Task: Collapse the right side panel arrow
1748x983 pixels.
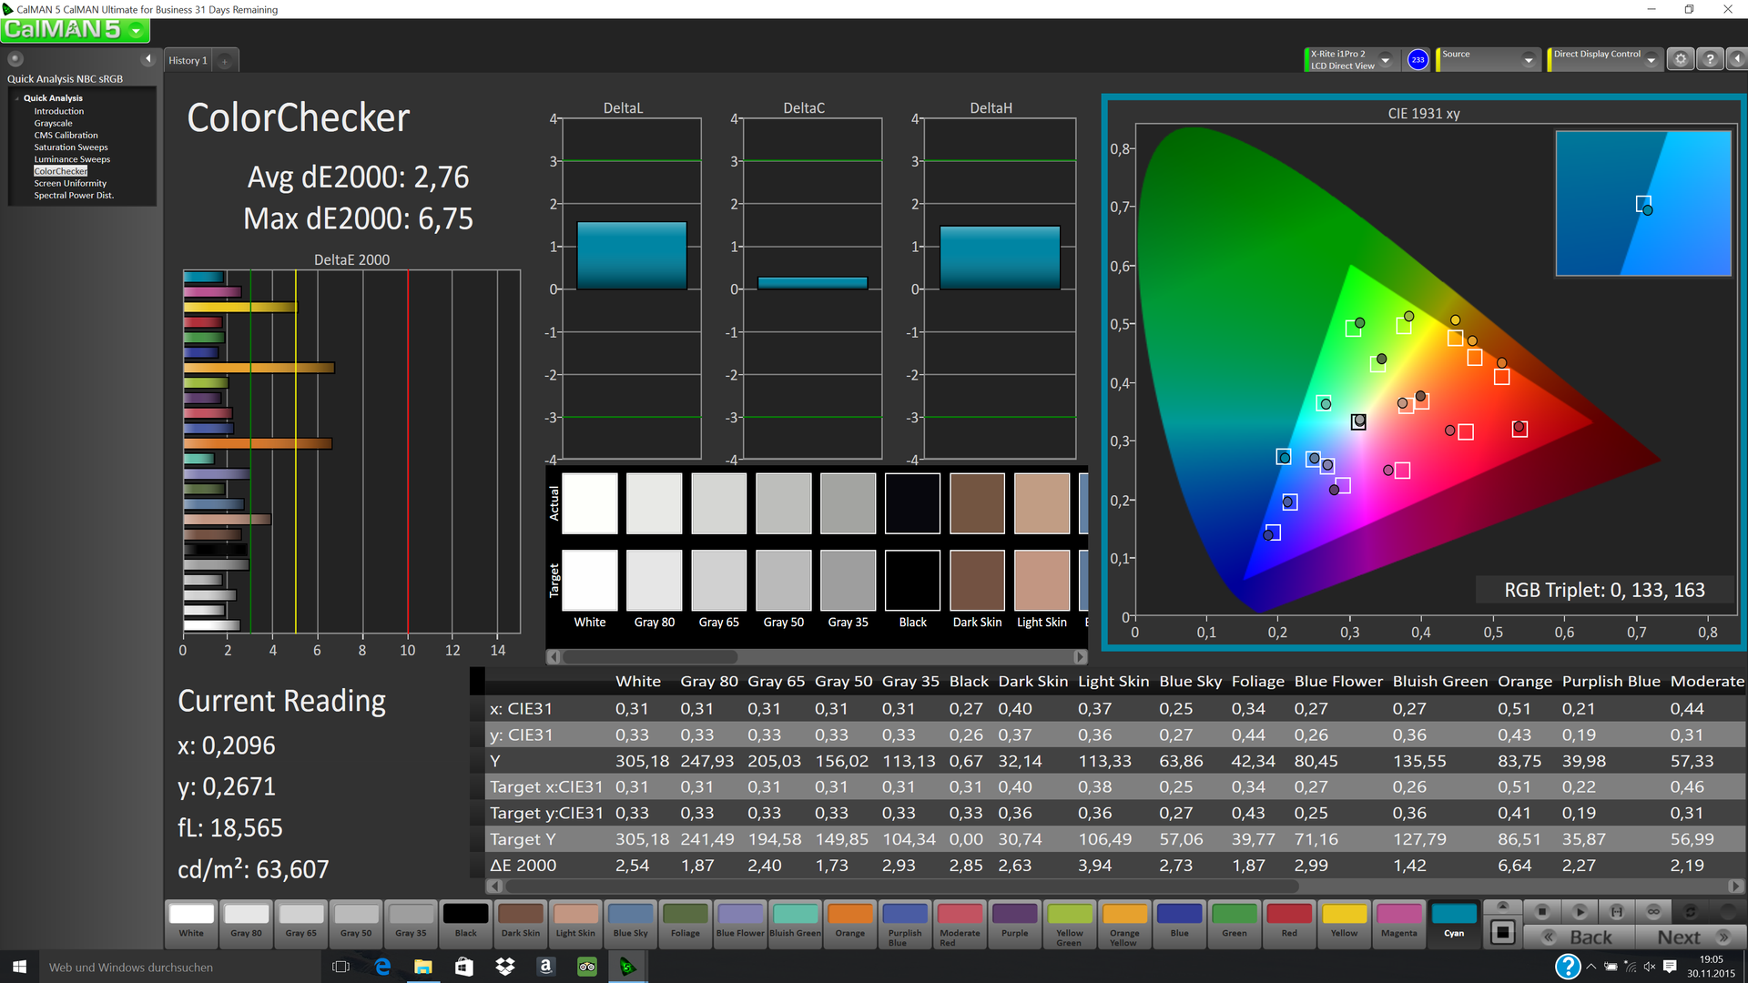Action: pos(1737,59)
